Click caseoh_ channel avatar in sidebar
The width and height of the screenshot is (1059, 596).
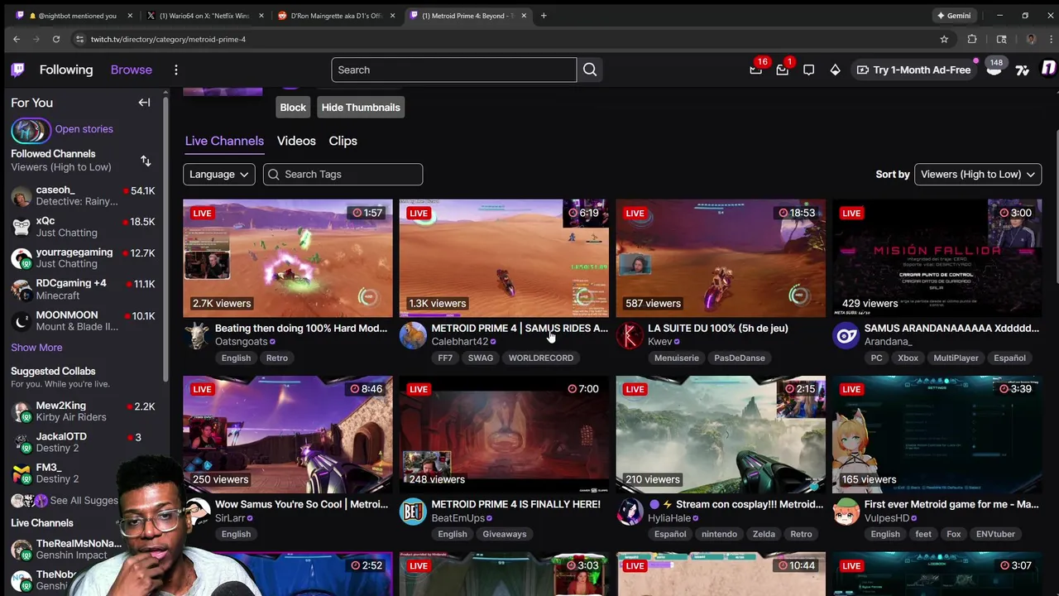click(22, 196)
